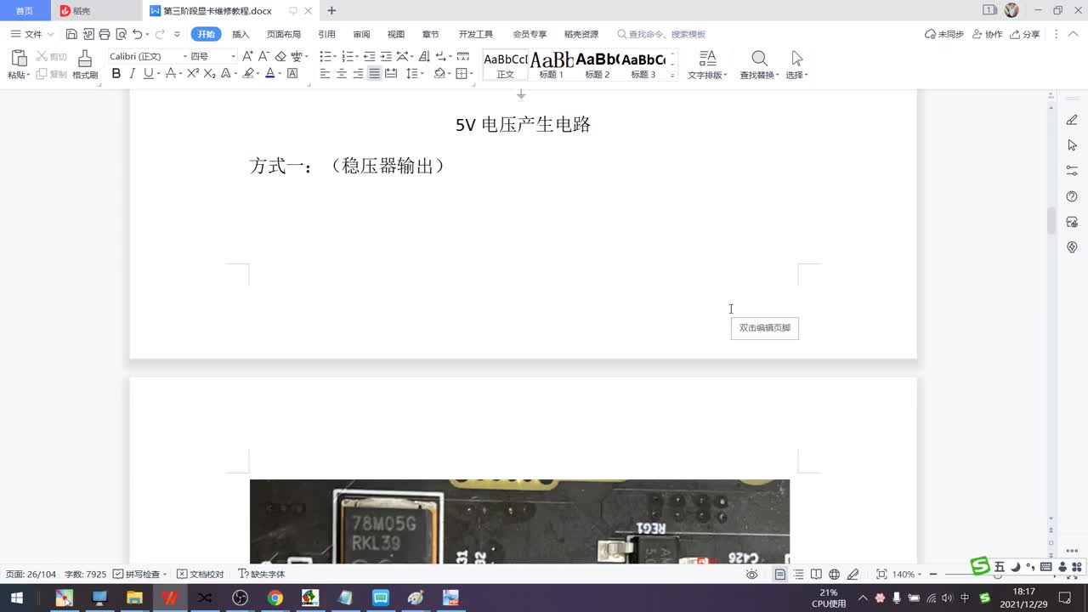The image size is (1088, 612).
Task: Align text right in the paragraph group
Action: [x=358, y=74]
